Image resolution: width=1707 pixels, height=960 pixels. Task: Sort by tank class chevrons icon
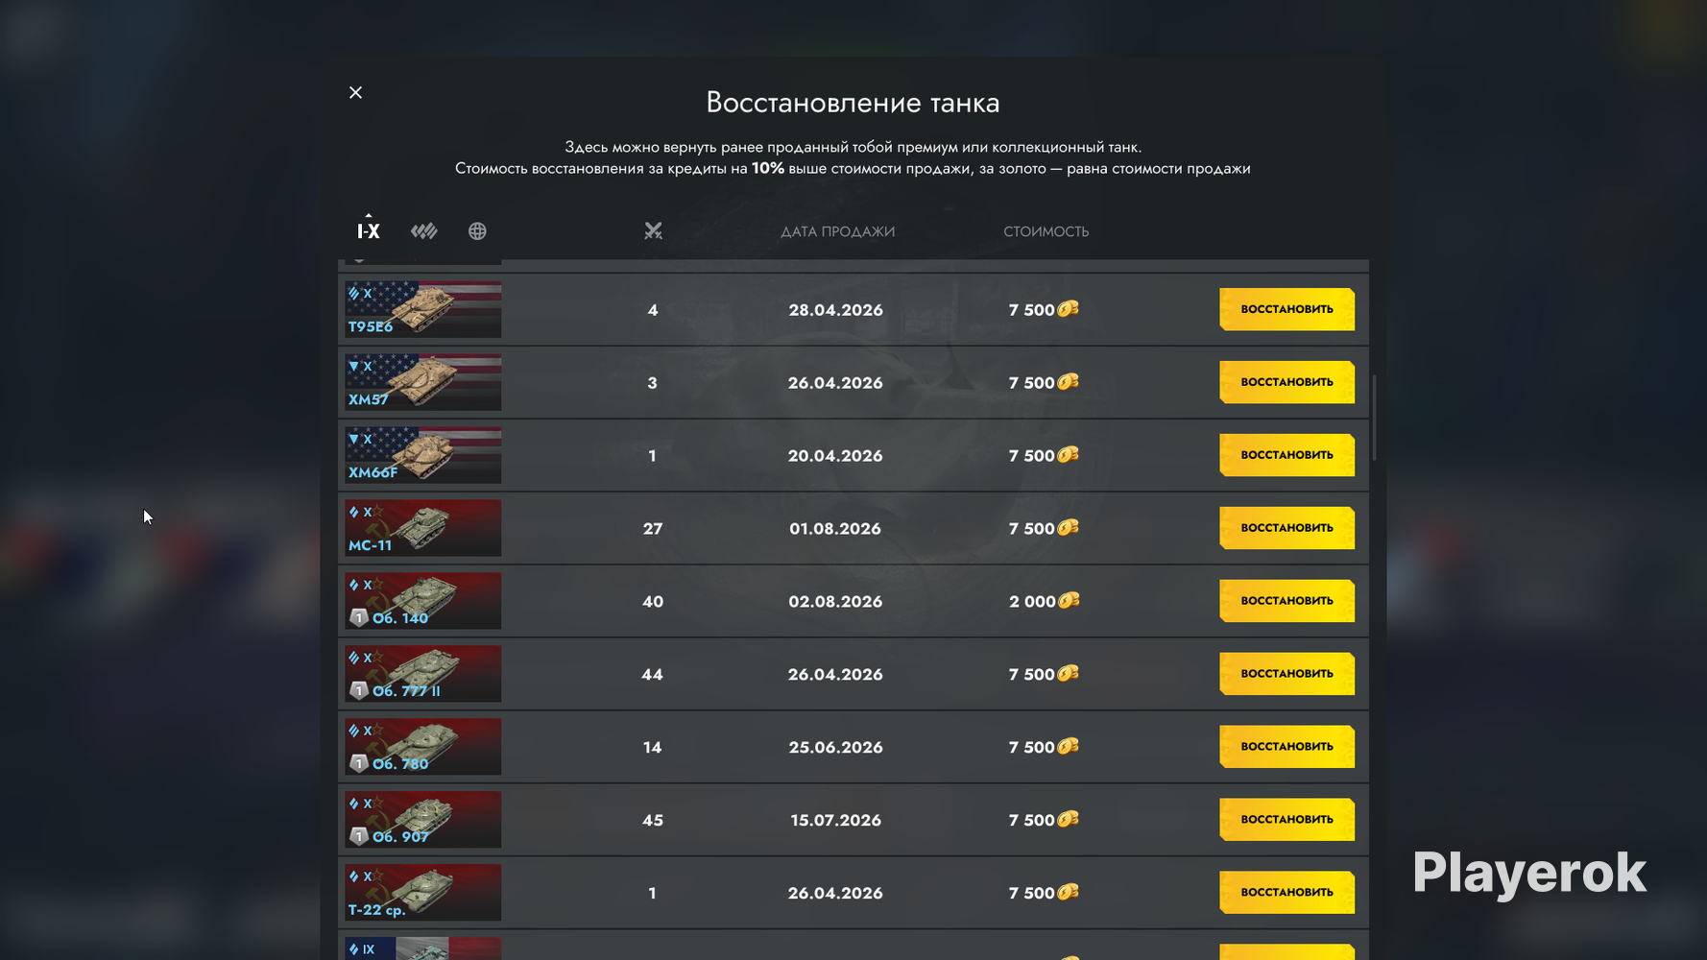coord(423,230)
